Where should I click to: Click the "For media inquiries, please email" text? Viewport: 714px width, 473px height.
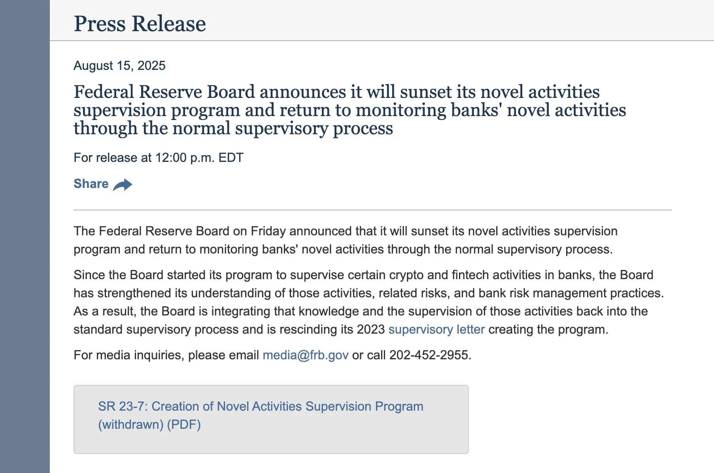(x=166, y=355)
